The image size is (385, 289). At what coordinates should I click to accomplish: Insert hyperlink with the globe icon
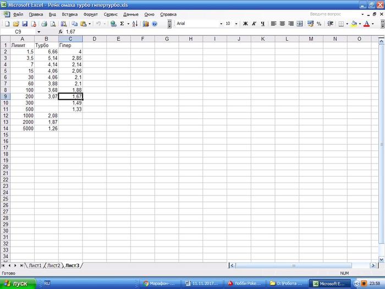pos(113,24)
